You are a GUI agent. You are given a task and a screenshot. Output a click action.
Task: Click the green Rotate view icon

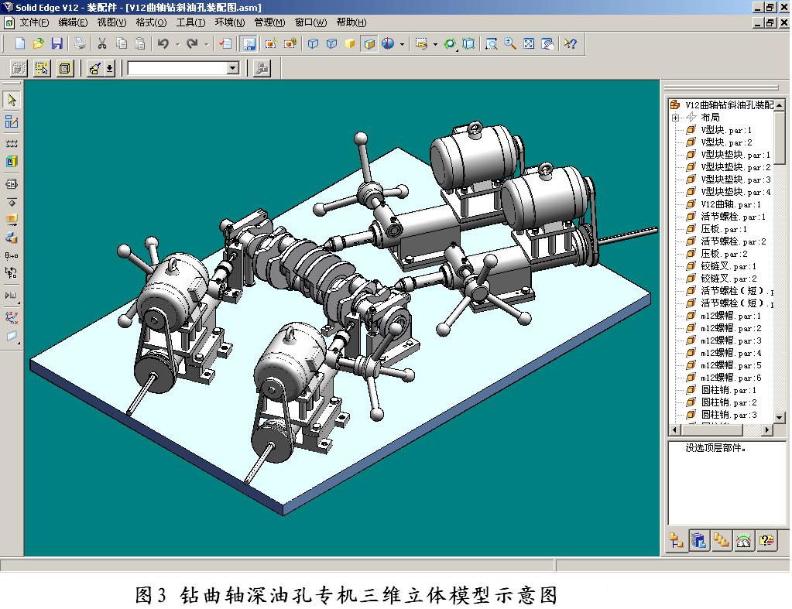[450, 44]
